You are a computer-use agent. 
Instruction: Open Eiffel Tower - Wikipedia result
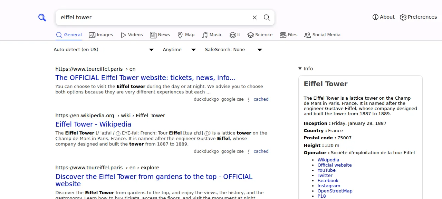pyautogui.click(x=93, y=124)
